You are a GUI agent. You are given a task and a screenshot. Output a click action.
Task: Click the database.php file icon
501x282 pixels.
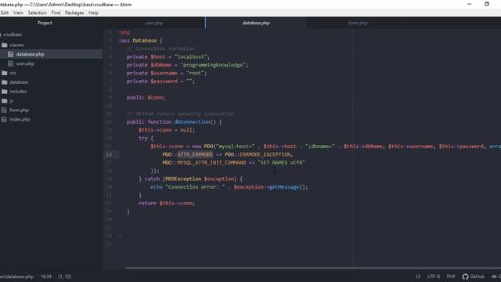point(10,54)
